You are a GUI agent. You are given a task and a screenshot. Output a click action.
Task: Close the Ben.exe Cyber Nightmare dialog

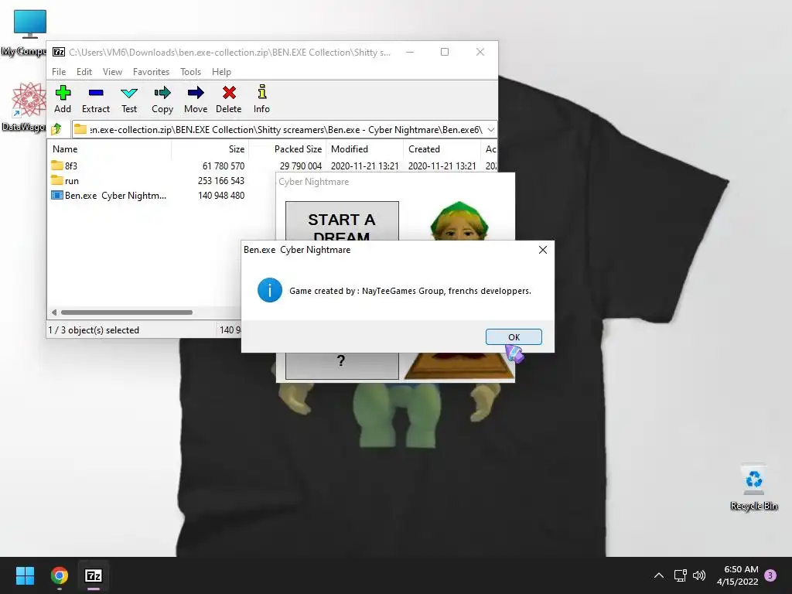pyautogui.click(x=542, y=250)
